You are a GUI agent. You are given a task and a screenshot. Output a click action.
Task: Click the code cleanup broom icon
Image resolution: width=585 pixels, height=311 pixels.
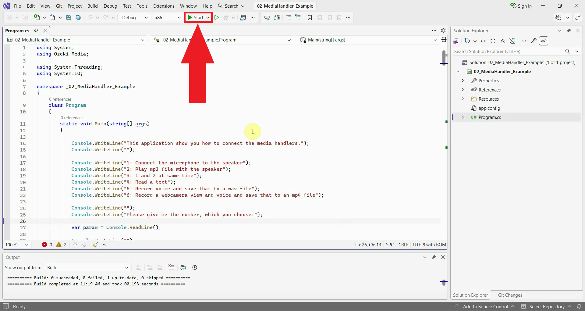coord(95,245)
